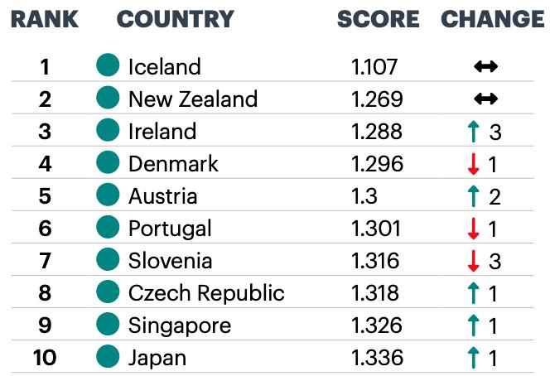Click the teal dot beside Iceland
The width and height of the screenshot is (550, 376).
point(108,65)
